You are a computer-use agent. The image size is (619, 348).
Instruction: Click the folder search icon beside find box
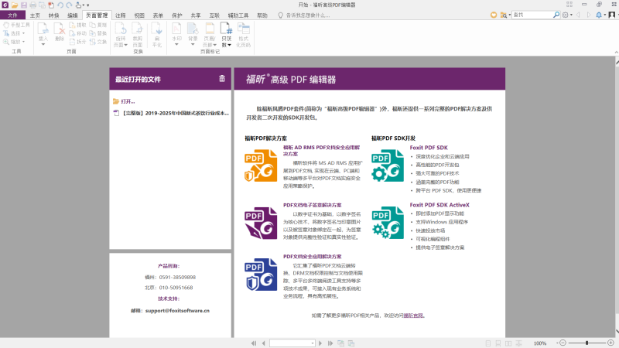[504, 15]
